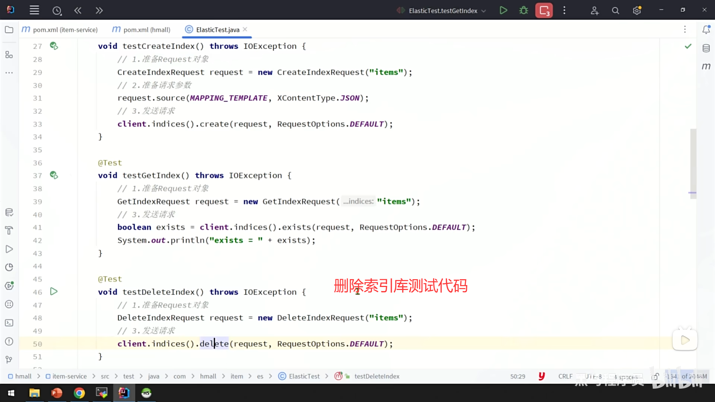Image resolution: width=715 pixels, height=402 pixels.
Task: Open the Terminal tool window
Action: tap(9, 323)
